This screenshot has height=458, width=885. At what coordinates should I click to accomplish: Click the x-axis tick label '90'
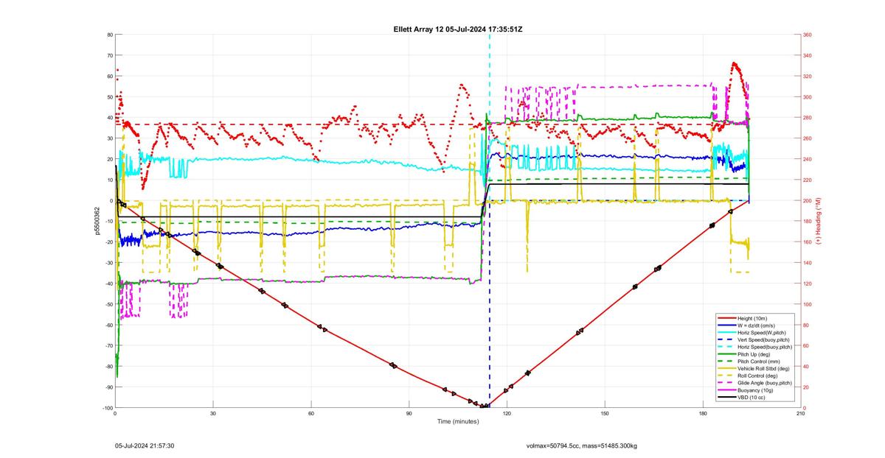click(x=409, y=414)
